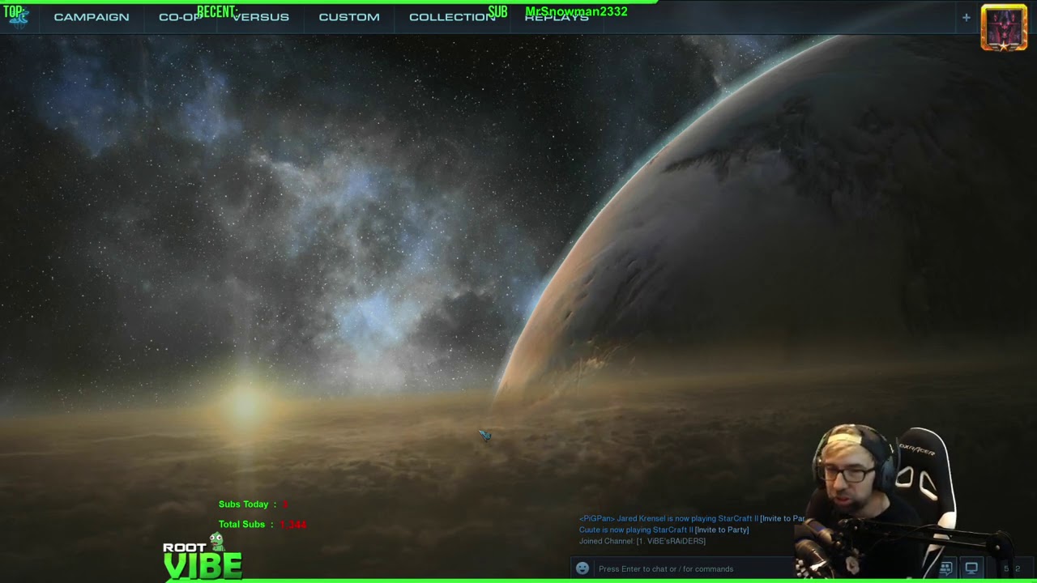Click the chat input field
The width and height of the screenshot is (1037, 583).
693,568
